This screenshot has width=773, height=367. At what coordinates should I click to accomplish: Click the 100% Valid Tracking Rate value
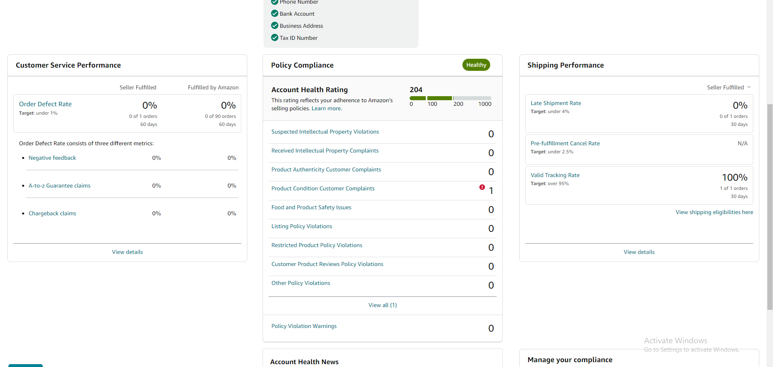[735, 177]
